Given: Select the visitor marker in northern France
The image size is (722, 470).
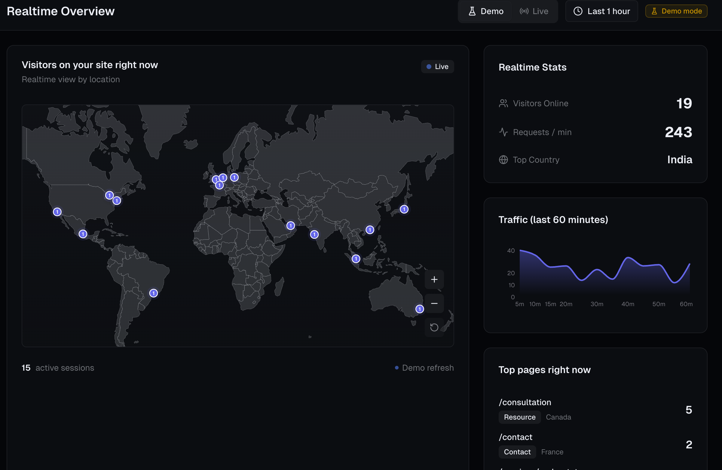Looking at the screenshot, I should (219, 185).
